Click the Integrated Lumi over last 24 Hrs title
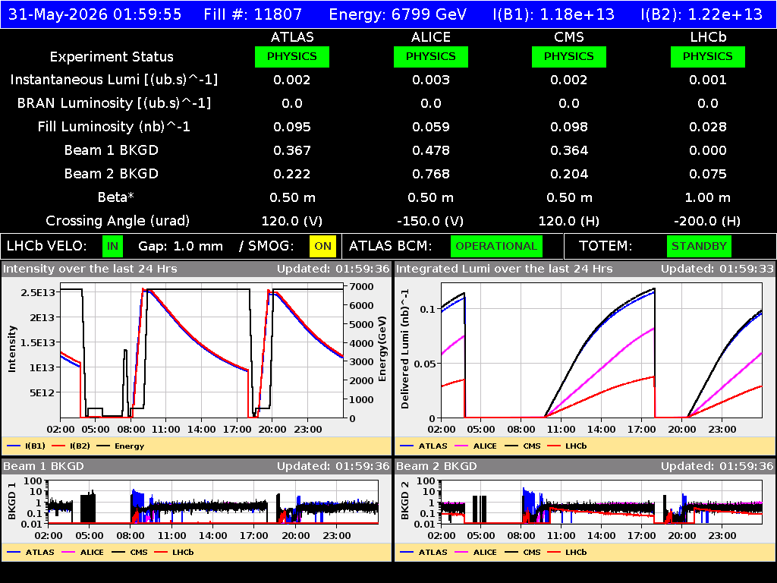The width and height of the screenshot is (777, 583). [505, 269]
